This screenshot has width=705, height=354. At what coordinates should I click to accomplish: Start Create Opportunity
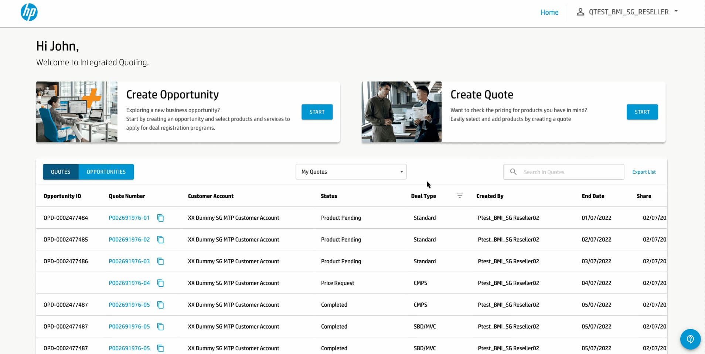(317, 112)
